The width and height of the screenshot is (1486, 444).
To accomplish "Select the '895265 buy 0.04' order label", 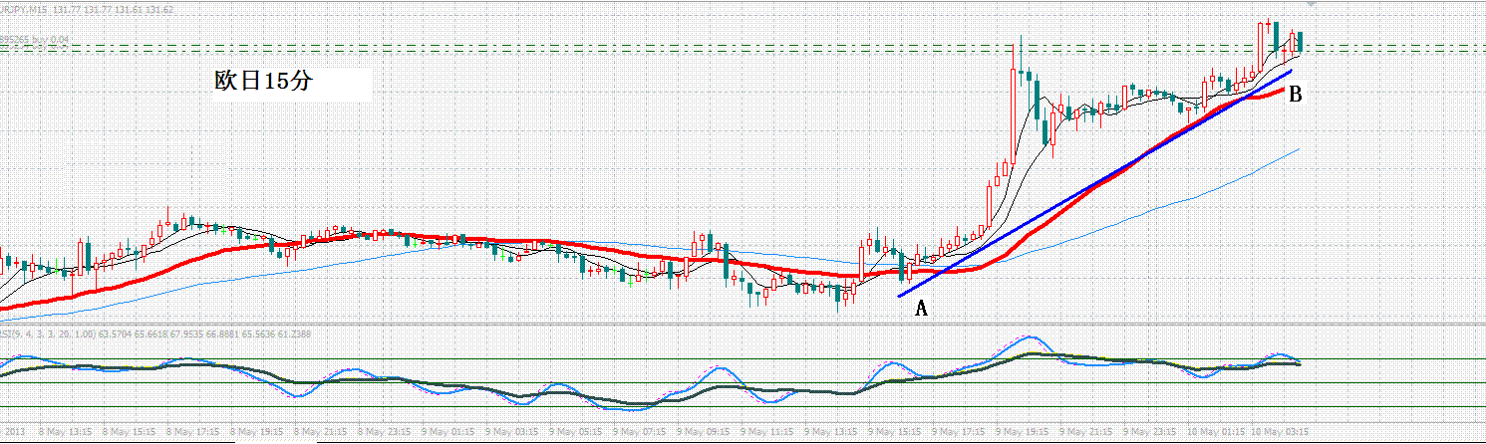I will (36, 40).
